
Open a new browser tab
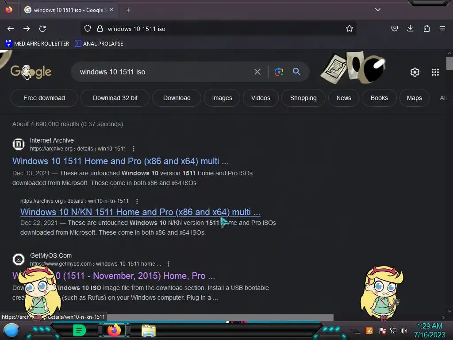(128, 10)
